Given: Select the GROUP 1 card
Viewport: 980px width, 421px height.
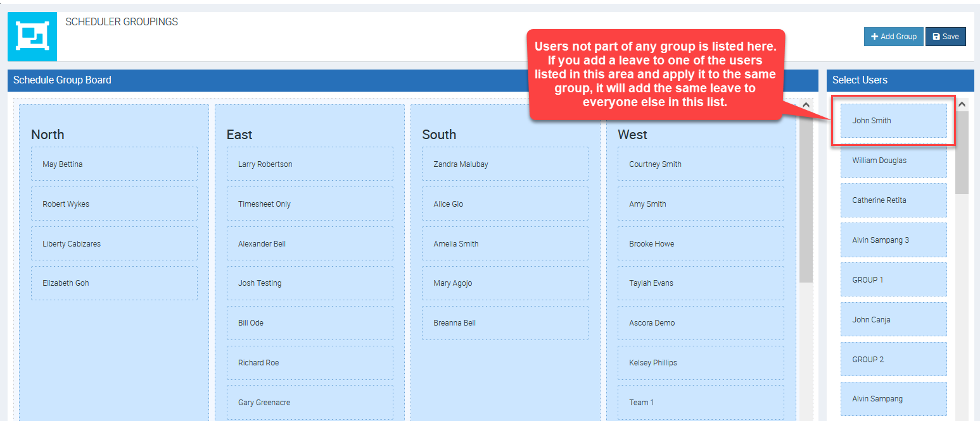Looking at the screenshot, I should coord(893,280).
